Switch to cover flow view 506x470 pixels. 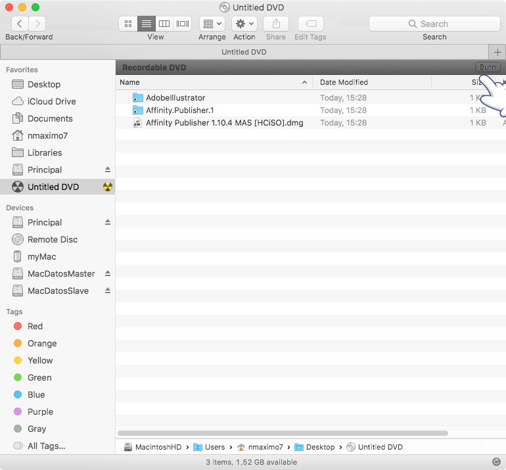pos(183,24)
